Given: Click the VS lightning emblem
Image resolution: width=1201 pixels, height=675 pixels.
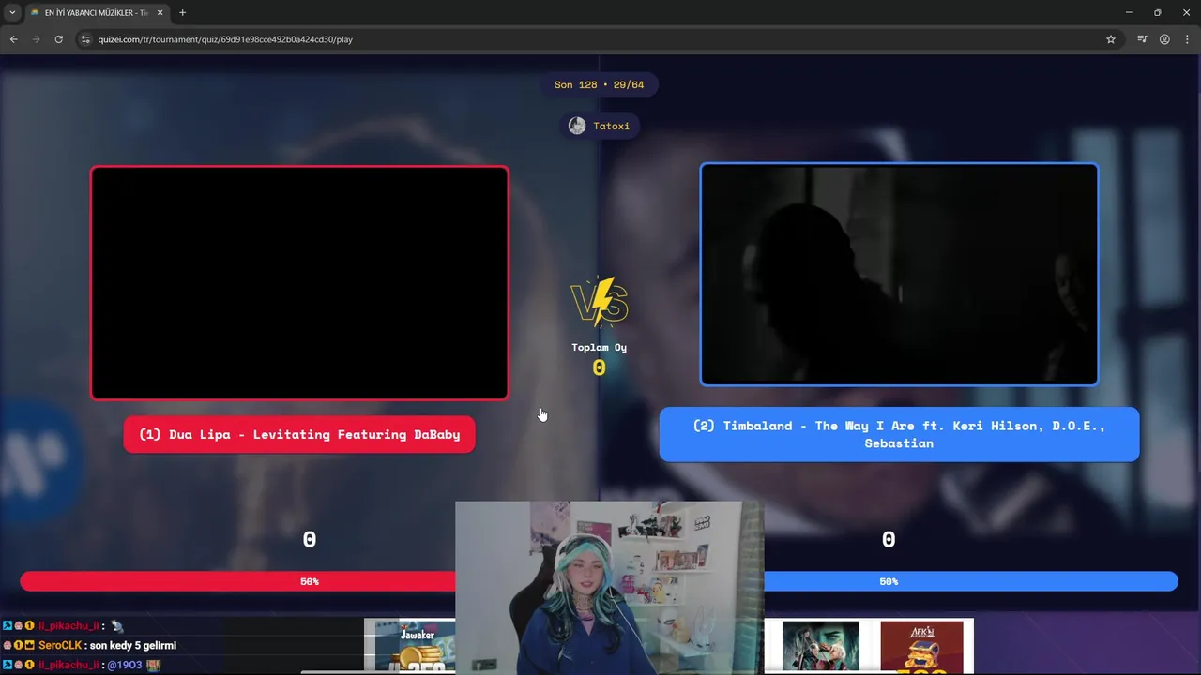Looking at the screenshot, I should [600, 302].
